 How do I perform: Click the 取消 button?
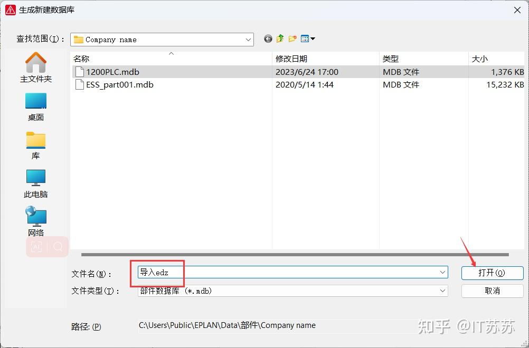click(492, 291)
